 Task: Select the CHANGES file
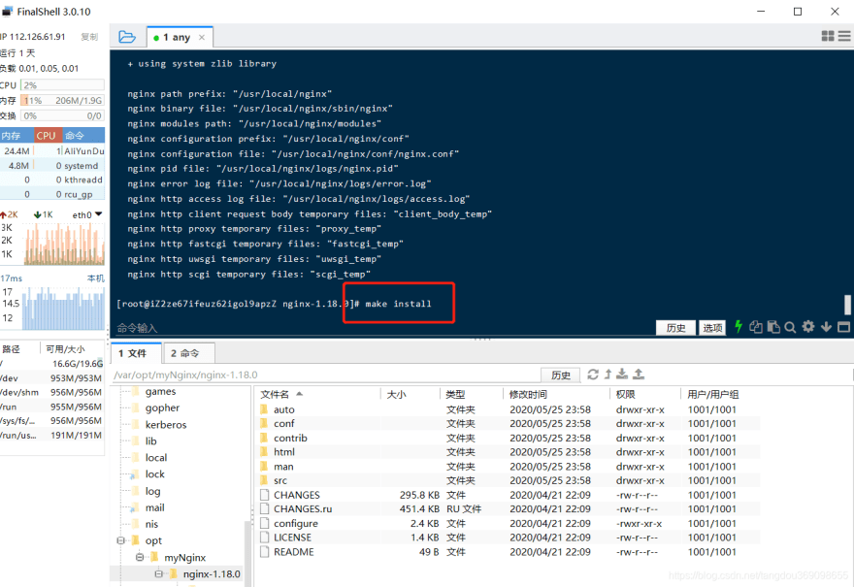[x=509, y=495]
